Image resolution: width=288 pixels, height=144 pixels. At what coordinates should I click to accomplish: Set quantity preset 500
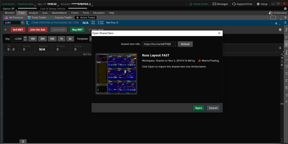coord(52,39)
